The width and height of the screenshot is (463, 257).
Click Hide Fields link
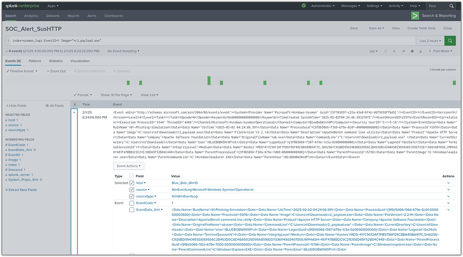click(17, 105)
